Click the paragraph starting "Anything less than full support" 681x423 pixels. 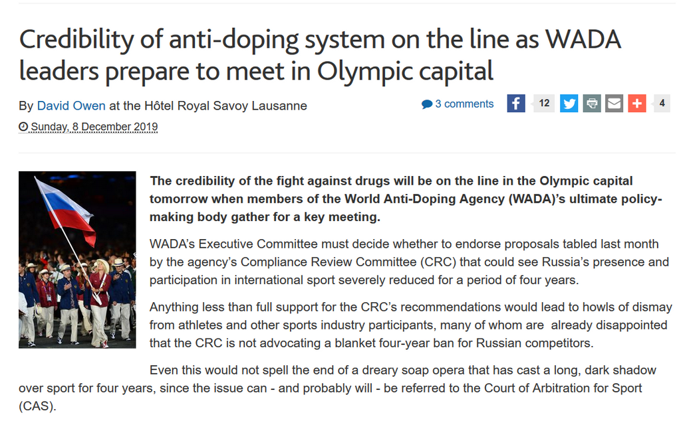pos(411,325)
